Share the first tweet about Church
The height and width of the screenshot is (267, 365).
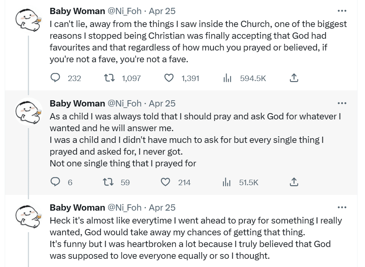pos(294,78)
